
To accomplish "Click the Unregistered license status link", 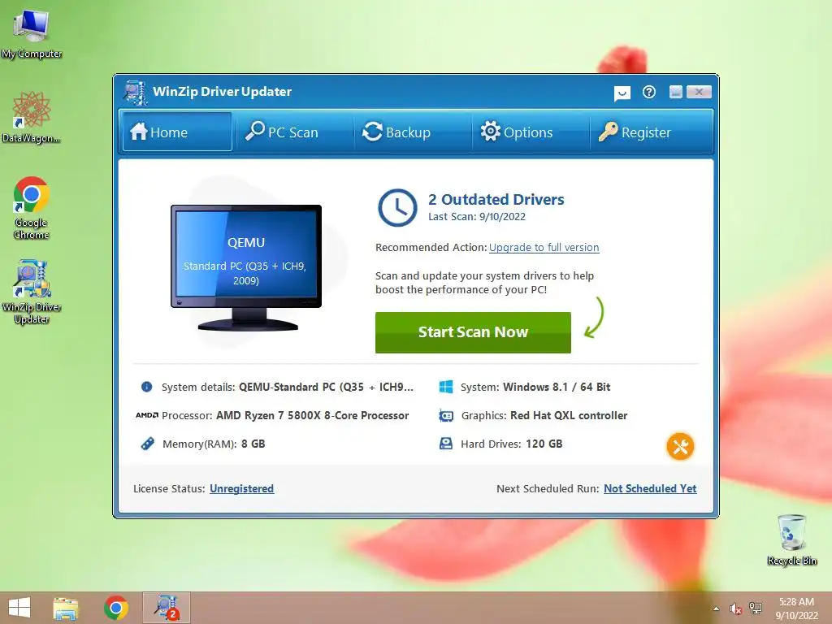I will coord(241,488).
